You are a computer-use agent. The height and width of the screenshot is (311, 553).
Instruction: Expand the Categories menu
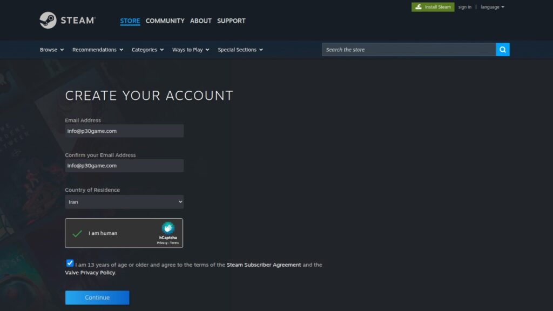(x=148, y=50)
